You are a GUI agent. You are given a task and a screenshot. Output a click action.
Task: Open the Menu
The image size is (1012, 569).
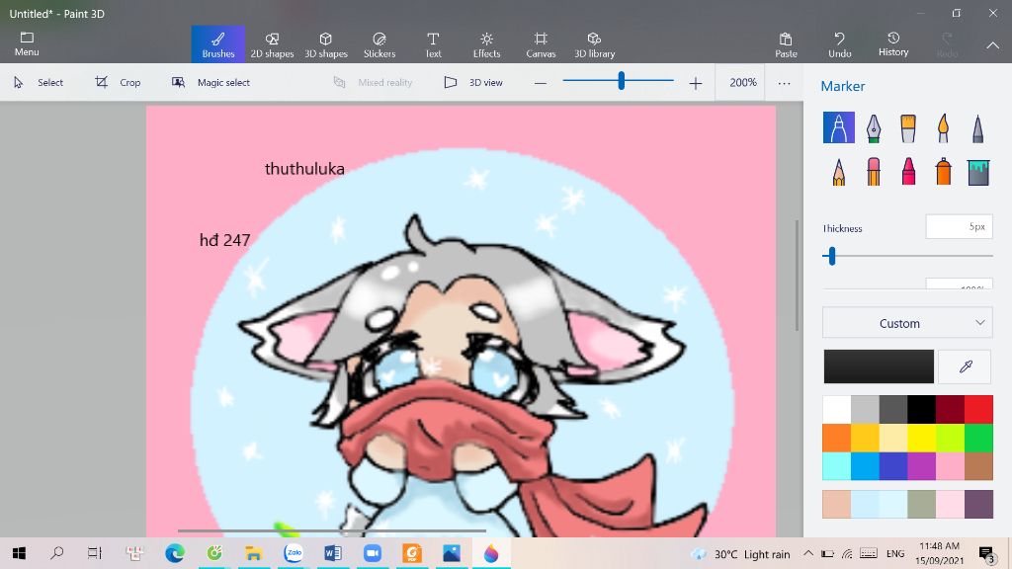(x=27, y=43)
